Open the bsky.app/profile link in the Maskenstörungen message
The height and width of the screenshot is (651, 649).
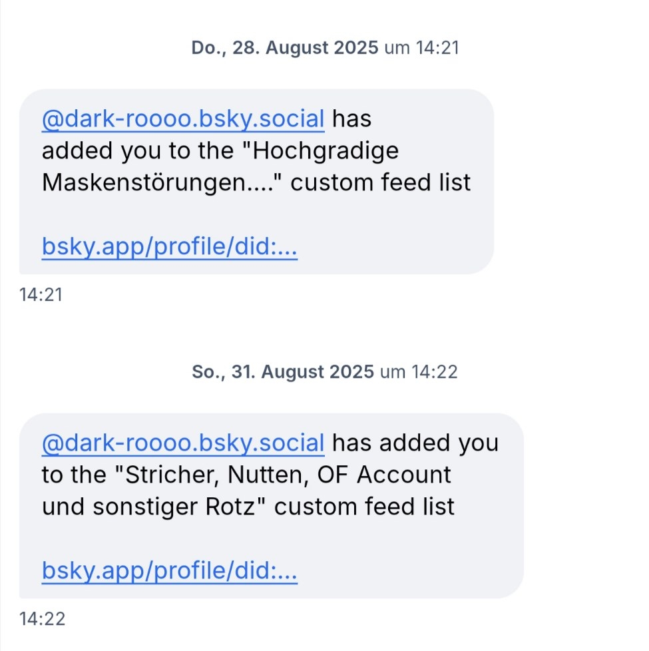(169, 248)
